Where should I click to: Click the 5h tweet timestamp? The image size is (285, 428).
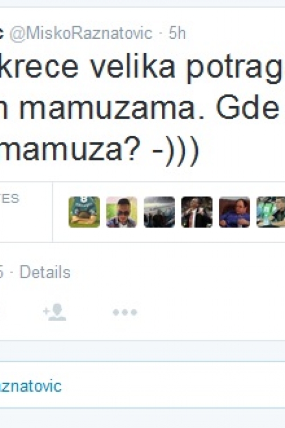pos(177,33)
